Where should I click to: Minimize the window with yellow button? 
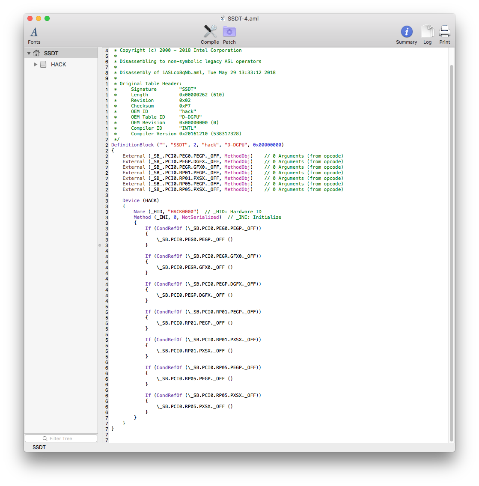pyautogui.click(x=39, y=18)
